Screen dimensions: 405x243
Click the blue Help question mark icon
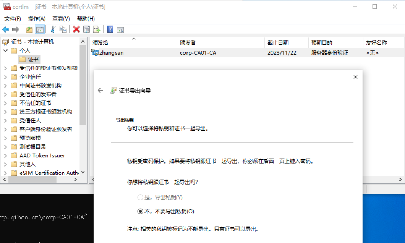pyautogui.click(x=110, y=30)
